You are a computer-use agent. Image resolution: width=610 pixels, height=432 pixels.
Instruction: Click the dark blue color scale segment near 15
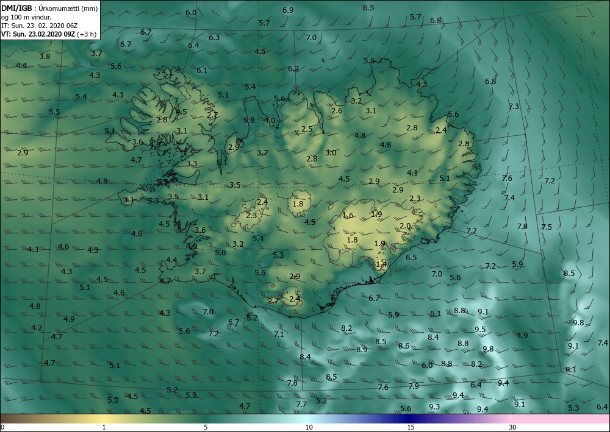coord(411,419)
